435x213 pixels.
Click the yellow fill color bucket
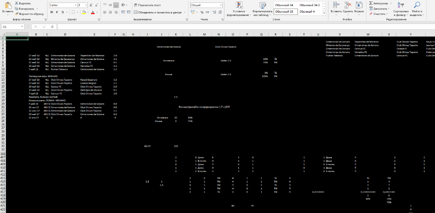(x=84, y=12)
